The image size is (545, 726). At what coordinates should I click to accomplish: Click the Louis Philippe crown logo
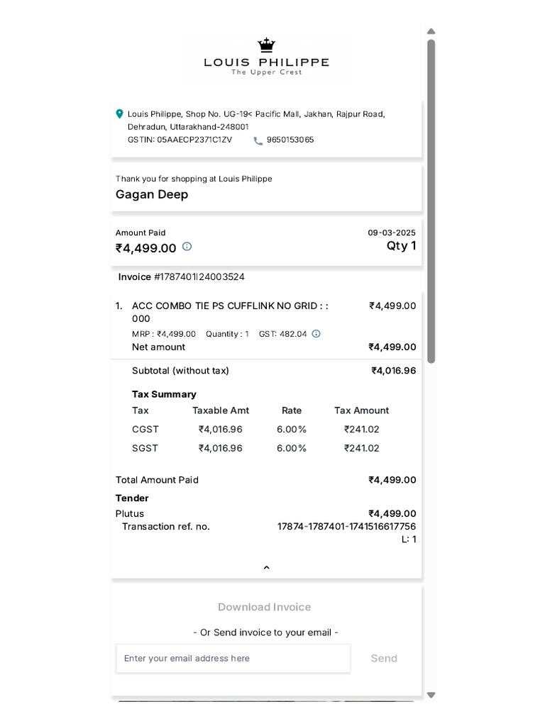click(x=266, y=46)
